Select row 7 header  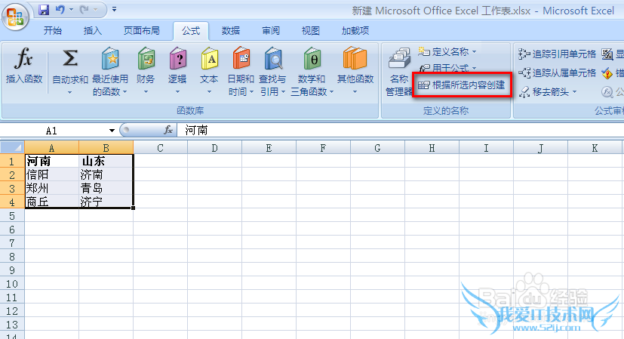(x=12, y=242)
